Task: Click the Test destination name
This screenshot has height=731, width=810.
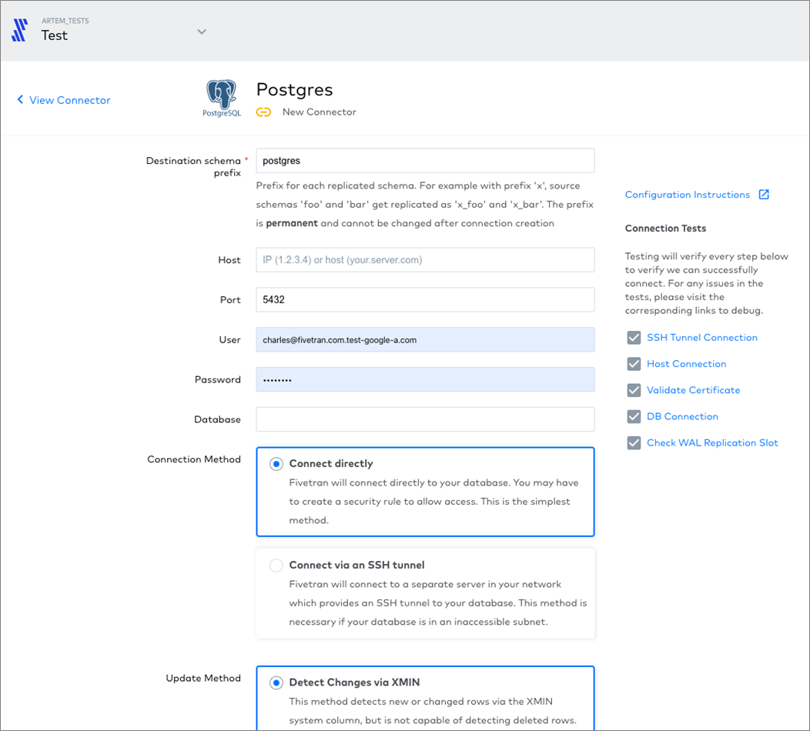Action: click(x=54, y=35)
